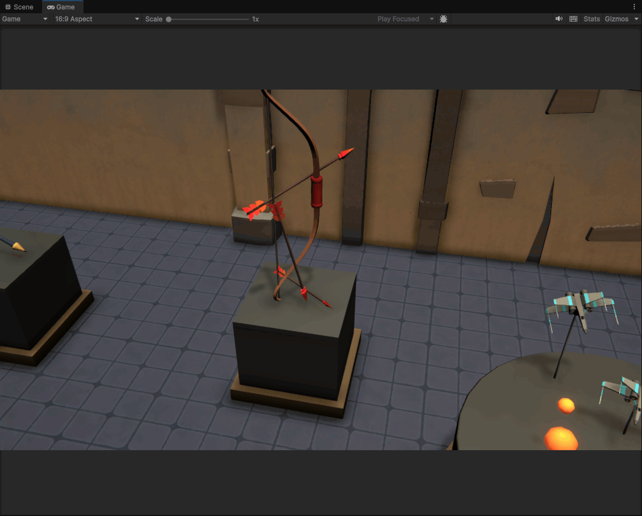Click the Scale label text

coord(154,19)
